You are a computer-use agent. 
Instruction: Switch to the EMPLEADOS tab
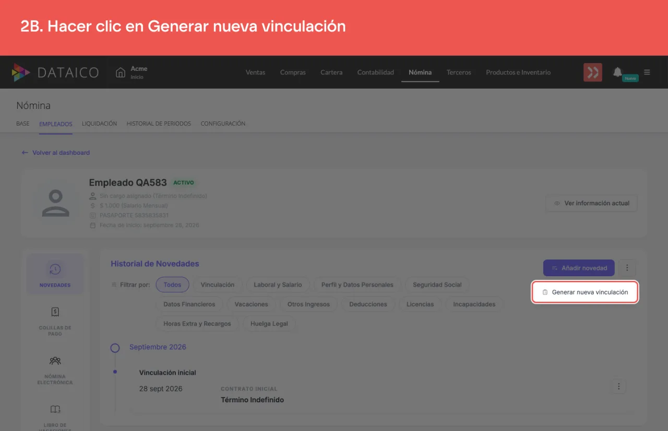(x=56, y=124)
